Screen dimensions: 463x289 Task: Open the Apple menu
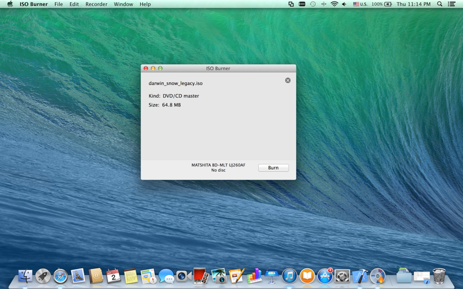tap(10, 4)
